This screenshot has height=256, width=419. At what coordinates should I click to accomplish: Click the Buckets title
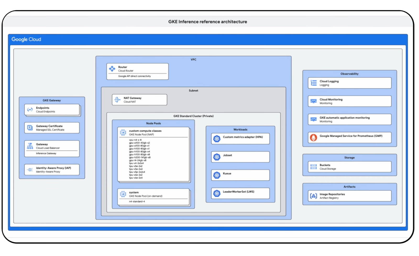pos(325,165)
